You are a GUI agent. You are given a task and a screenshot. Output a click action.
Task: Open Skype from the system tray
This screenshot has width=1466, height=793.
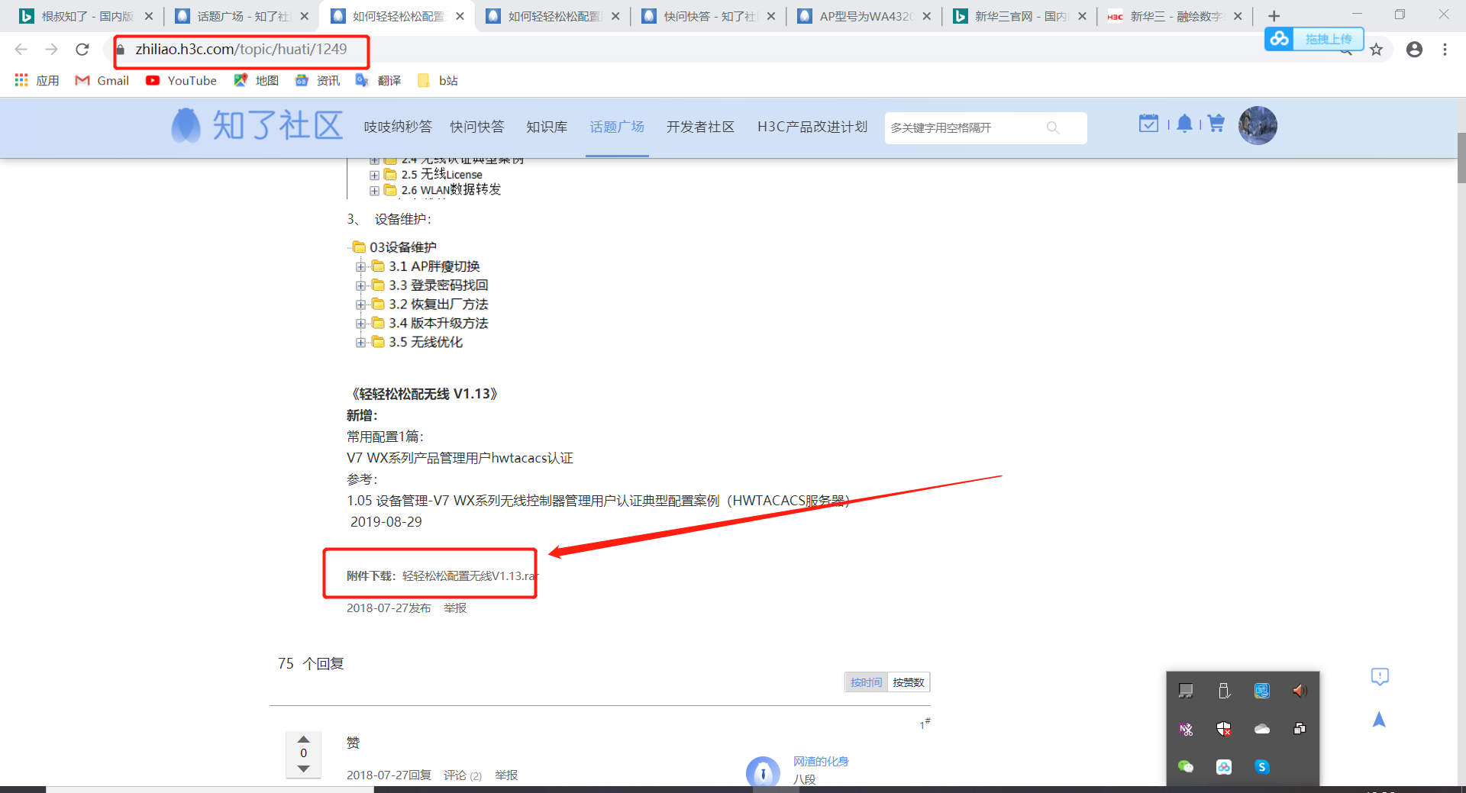1262,767
